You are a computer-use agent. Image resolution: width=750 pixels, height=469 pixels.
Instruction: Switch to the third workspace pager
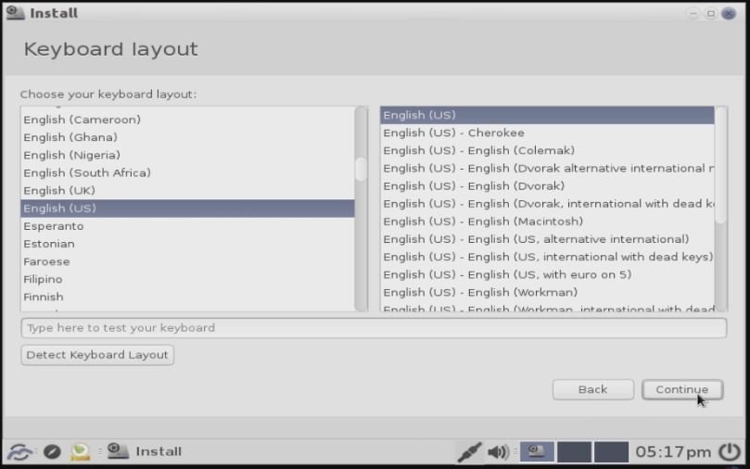(611, 451)
